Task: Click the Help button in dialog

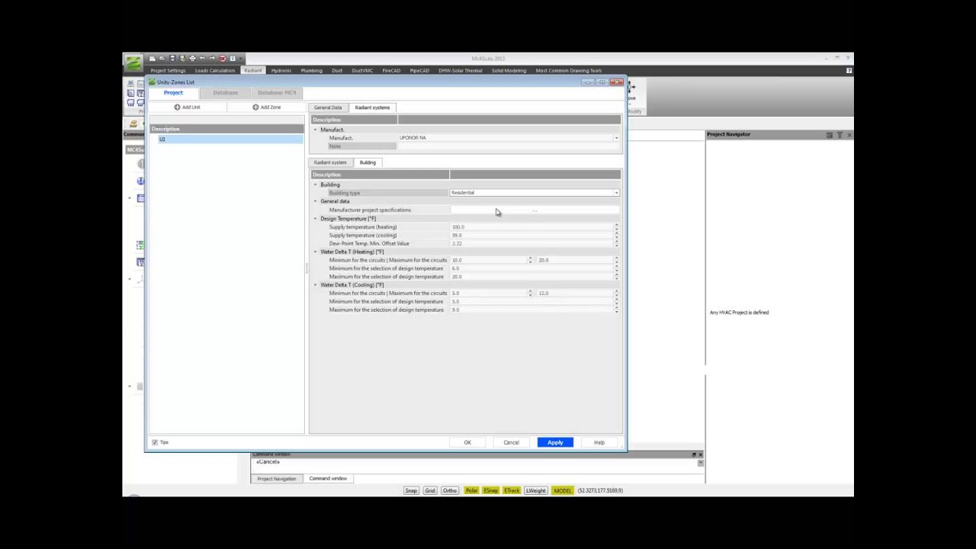Action: pos(599,442)
